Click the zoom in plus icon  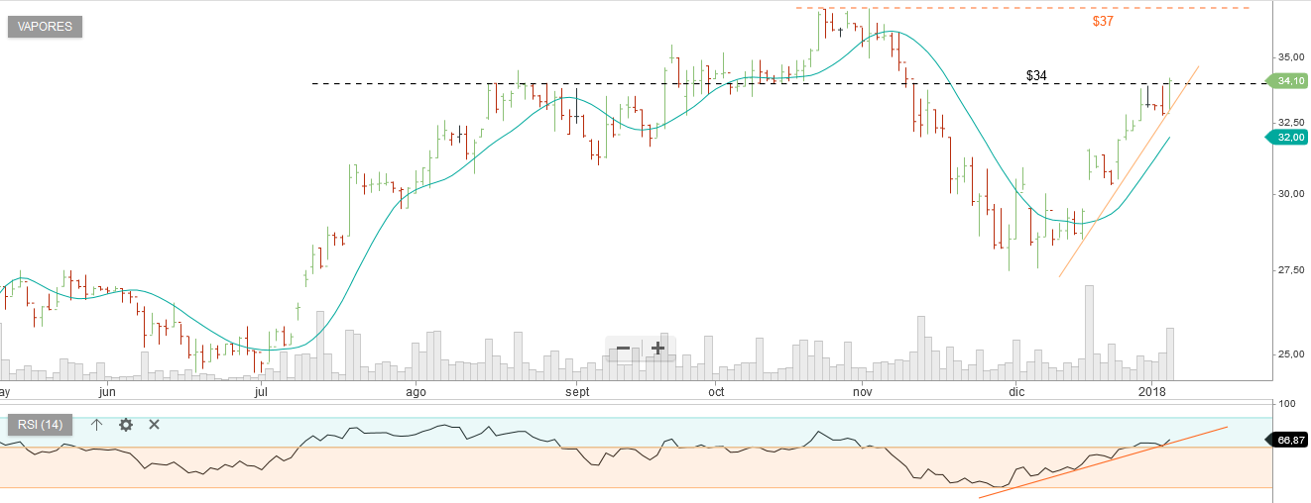tap(657, 349)
